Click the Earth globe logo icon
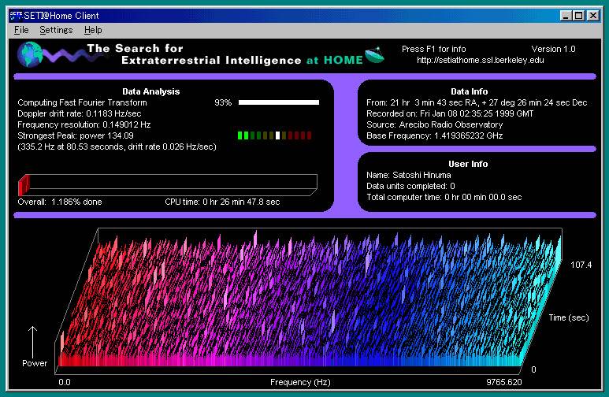Image resolution: width=609 pixels, height=397 pixels. (x=30, y=54)
